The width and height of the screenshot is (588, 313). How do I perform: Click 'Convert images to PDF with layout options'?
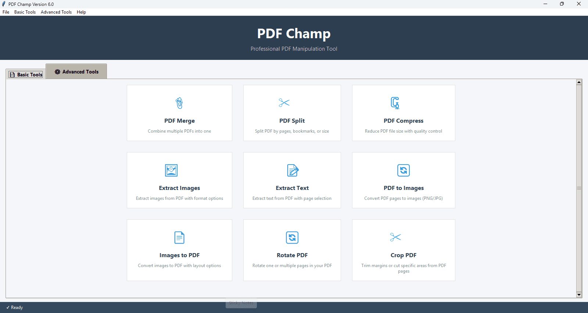point(179,266)
